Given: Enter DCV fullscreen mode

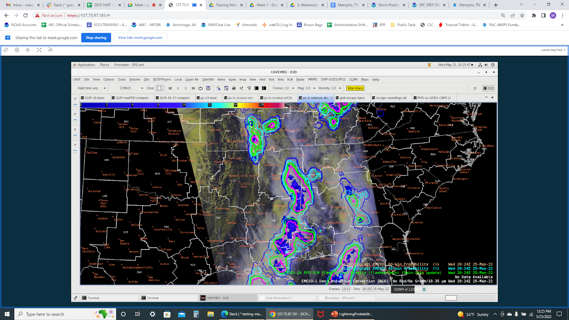Looking at the screenshot, I should pyautogui.click(x=39, y=50).
